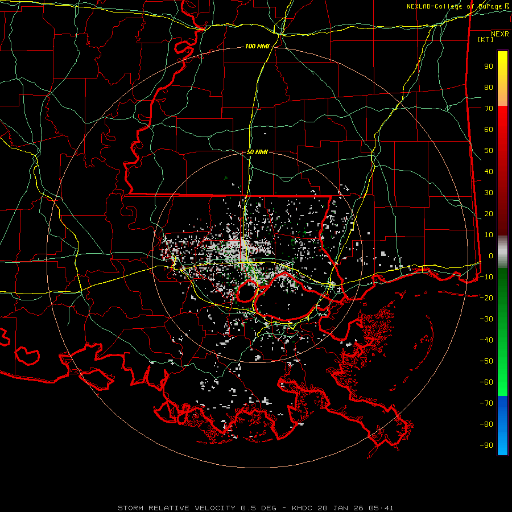
Task: Click the light orange segment of the color bar
Action: 502,96
